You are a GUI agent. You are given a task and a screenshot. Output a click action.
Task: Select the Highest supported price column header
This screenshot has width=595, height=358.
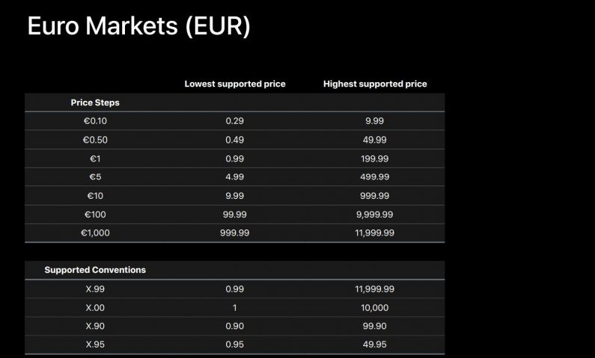(x=375, y=84)
